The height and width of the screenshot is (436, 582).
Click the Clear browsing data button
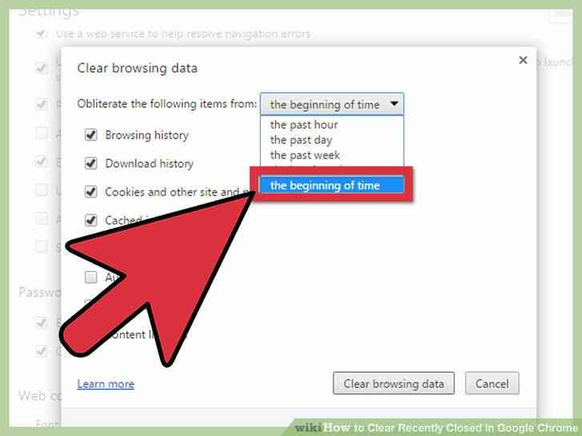393,383
